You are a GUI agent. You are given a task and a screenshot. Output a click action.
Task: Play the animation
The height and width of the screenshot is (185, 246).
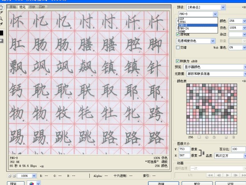point(228,175)
